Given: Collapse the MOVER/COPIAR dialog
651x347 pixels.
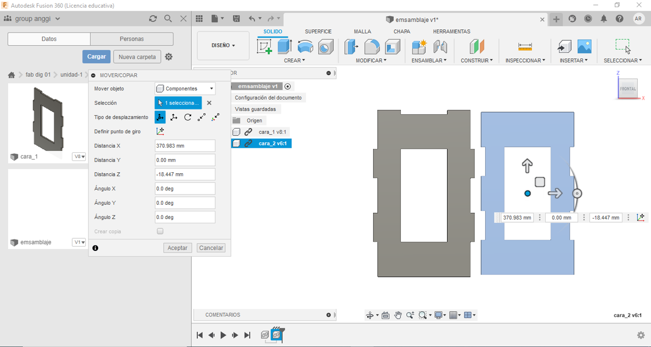Looking at the screenshot, I should click(94, 75).
